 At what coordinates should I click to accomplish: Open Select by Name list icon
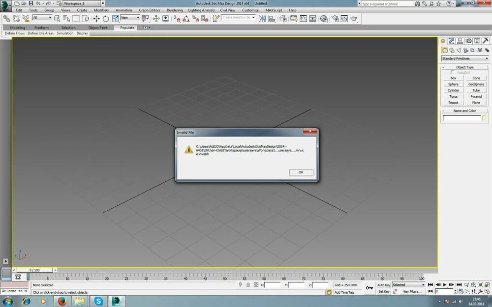click(66, 19)
